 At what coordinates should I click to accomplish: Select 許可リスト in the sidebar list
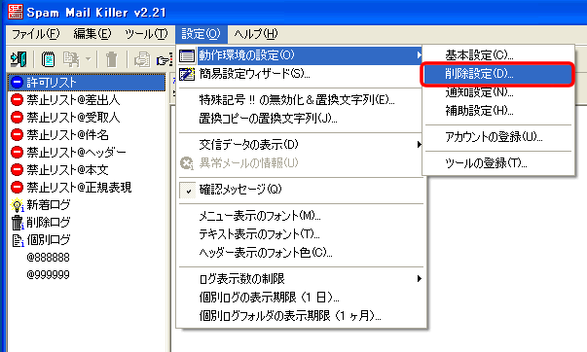pyautogui.click(x=87, y=83)
